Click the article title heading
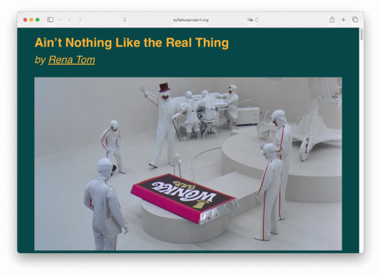381x276 pixels. tap(131, 43)
